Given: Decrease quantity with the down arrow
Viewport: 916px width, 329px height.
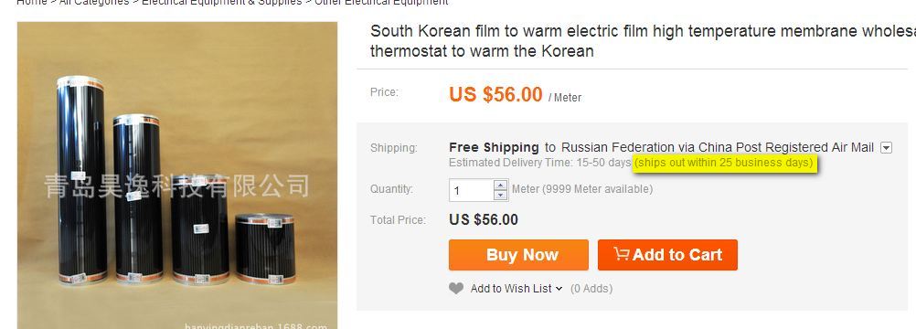Looking at the screenshot, I should [500, 195].
